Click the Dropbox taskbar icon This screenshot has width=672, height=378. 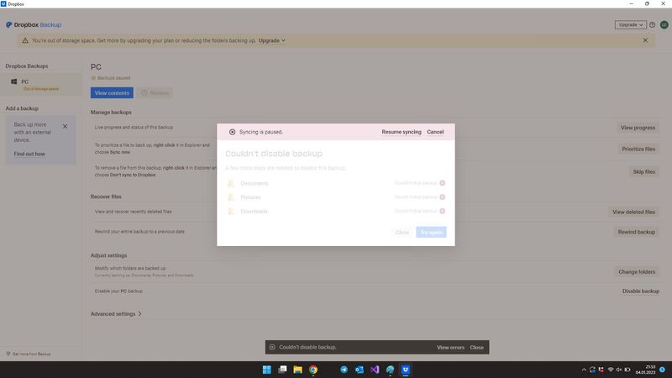click(406, 370)
